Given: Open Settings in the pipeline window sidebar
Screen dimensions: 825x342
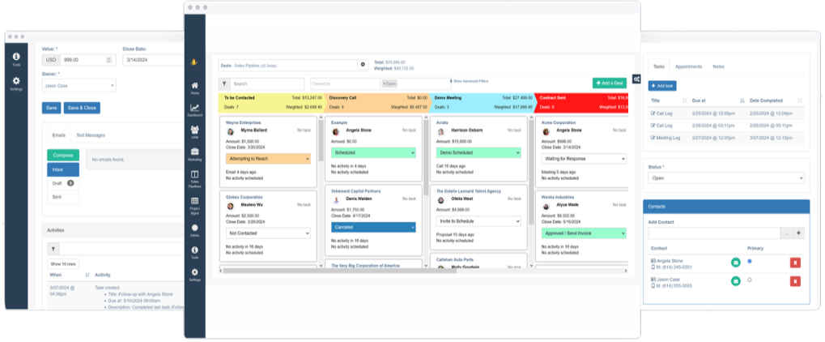Looking at the screenshot, I should pyautogui.click(x=194, y=275).
